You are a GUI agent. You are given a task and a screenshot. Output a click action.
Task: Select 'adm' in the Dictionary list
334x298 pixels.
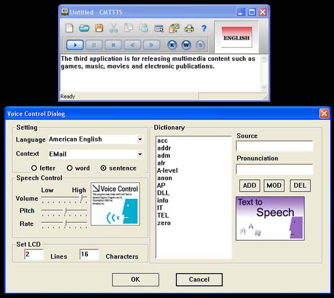[x=164, y=155]
